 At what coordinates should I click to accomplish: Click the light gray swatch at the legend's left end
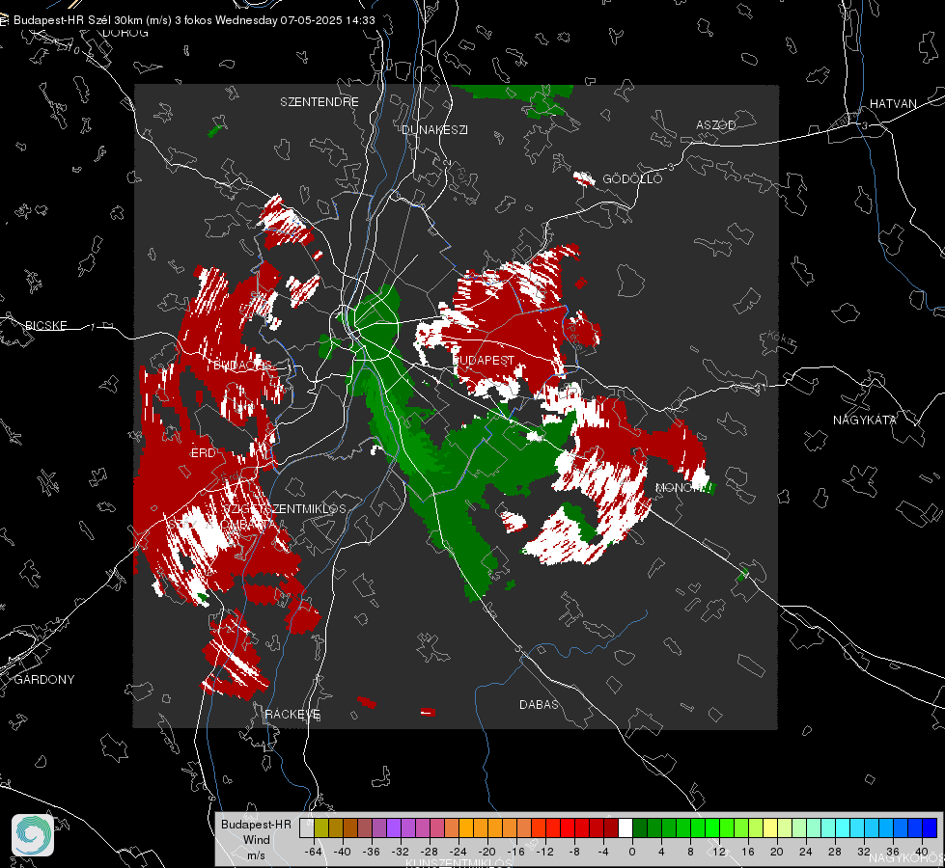[307, 828]
